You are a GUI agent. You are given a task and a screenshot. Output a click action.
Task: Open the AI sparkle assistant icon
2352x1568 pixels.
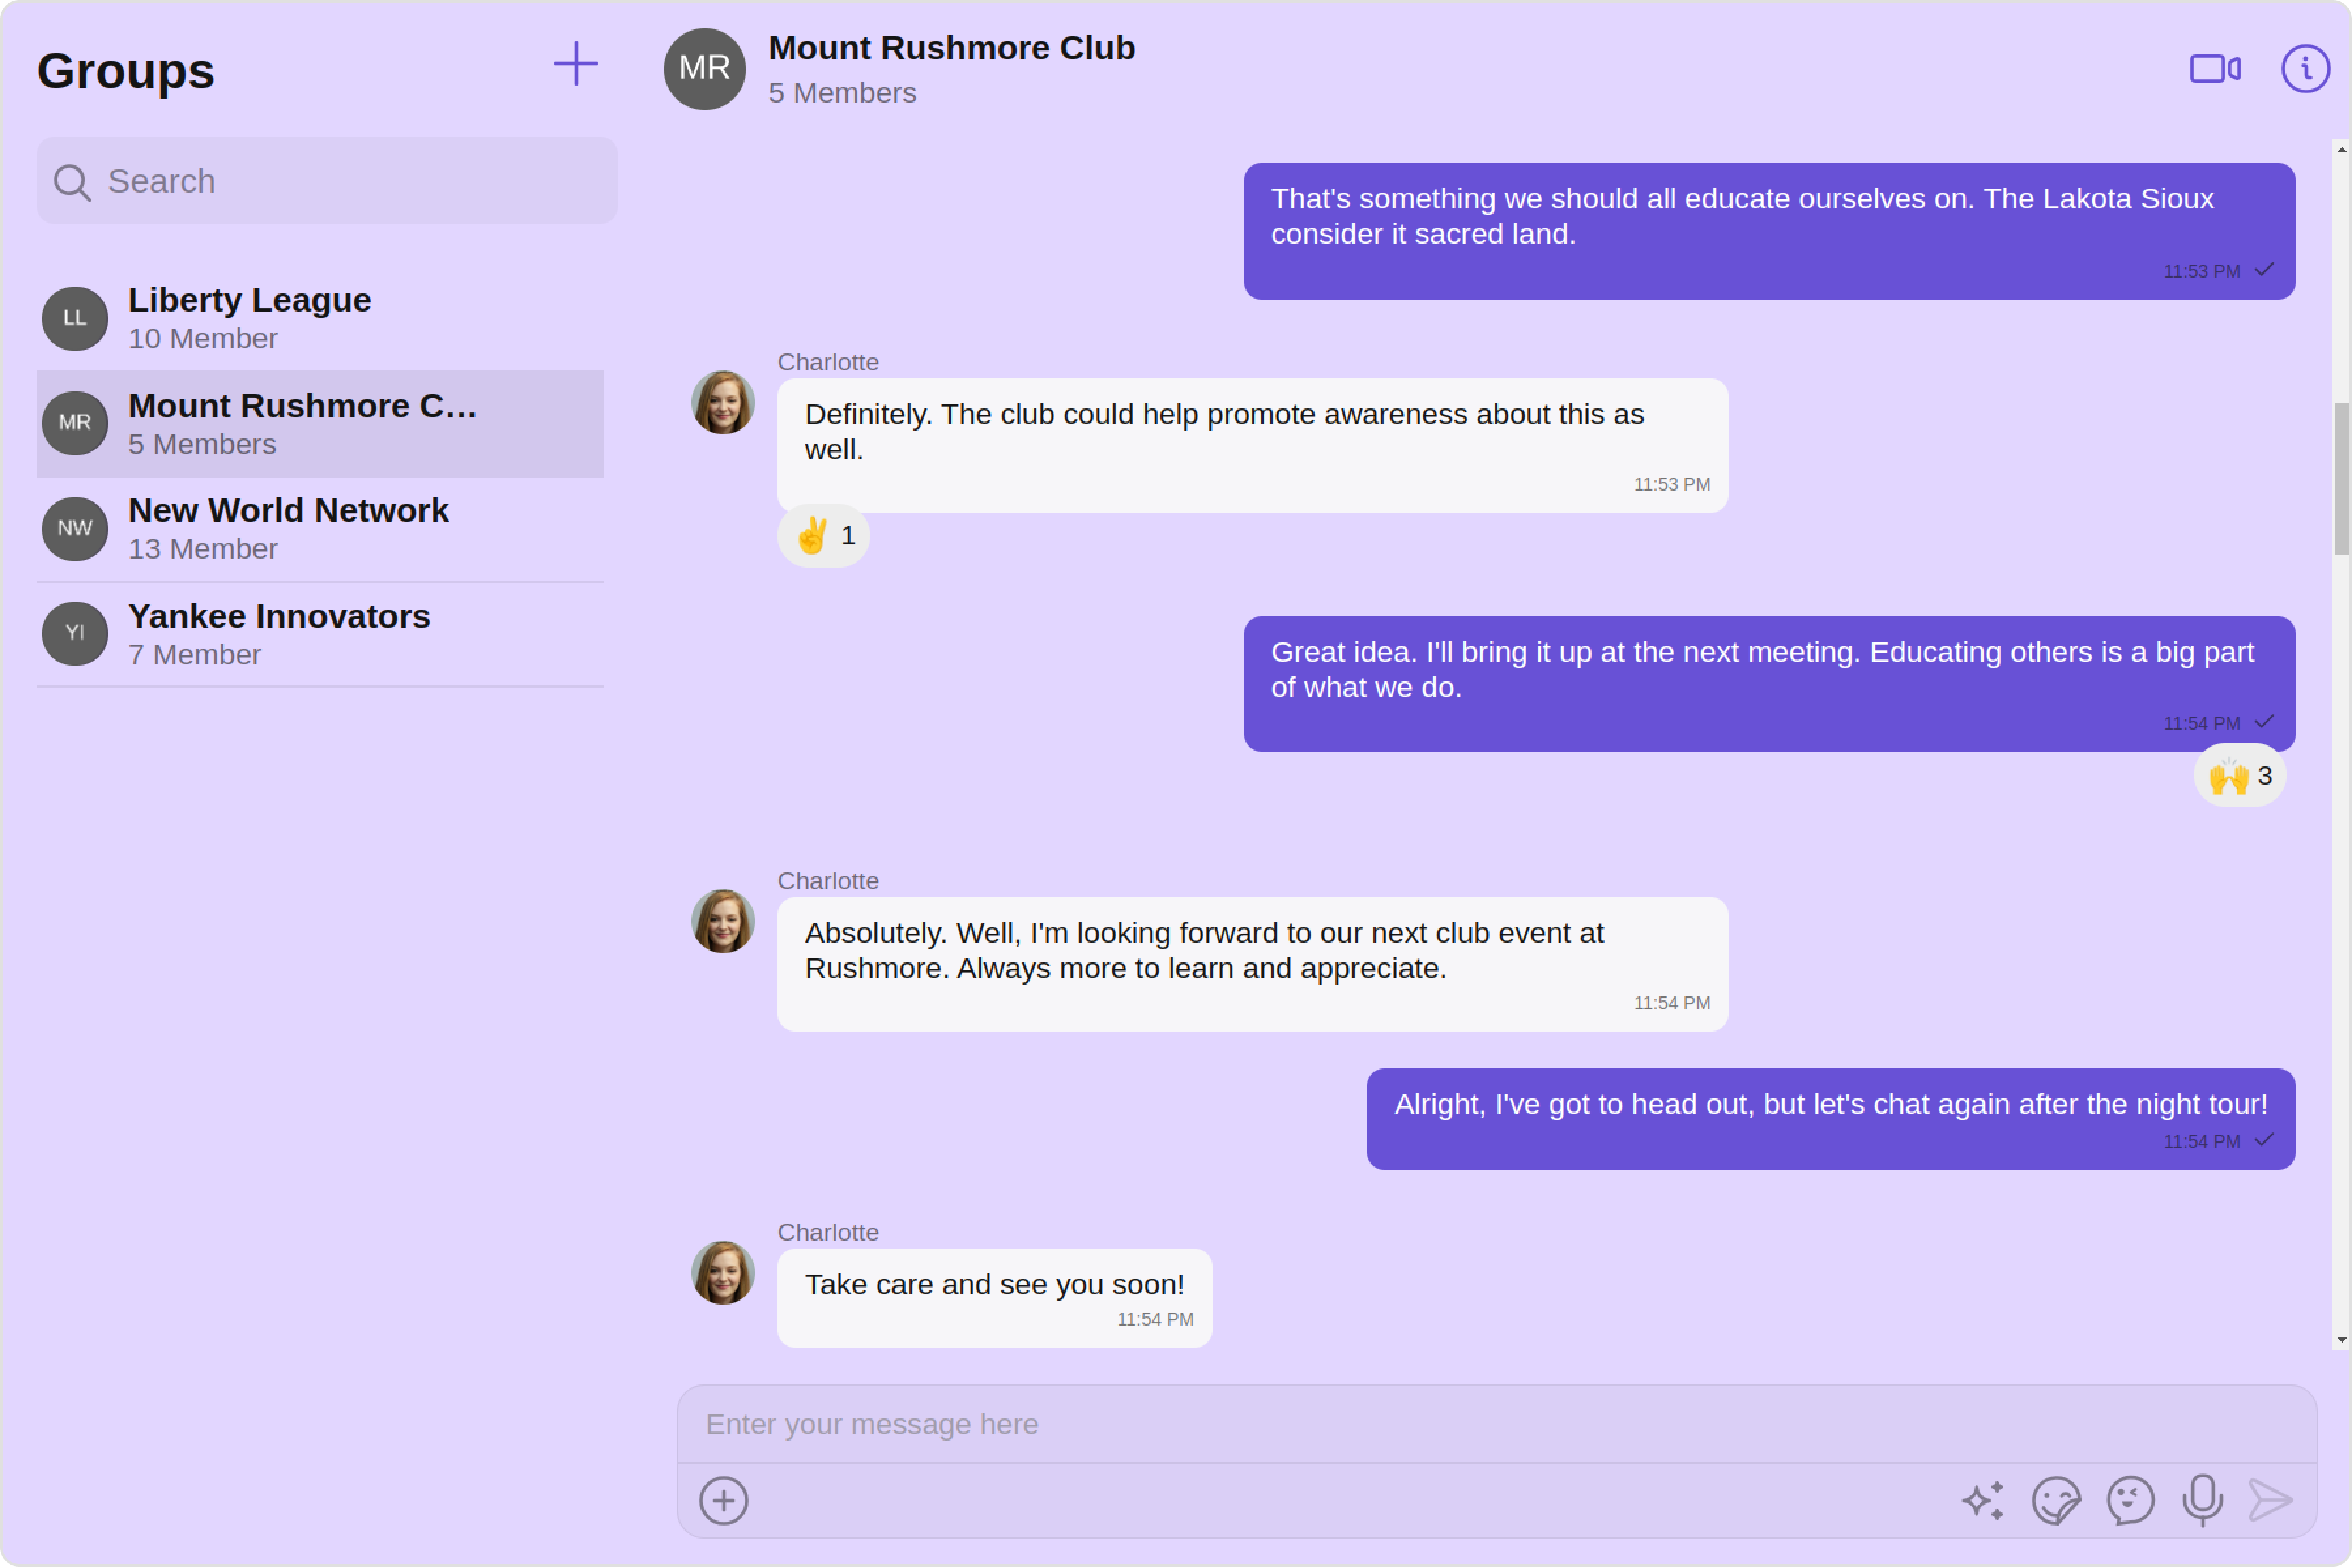coord(1982,1500)
